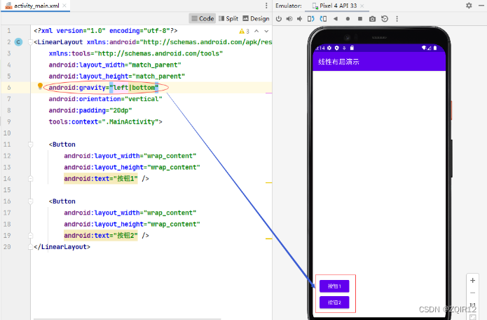Collapse the LinearLayout fold at line 2
Viewport: 487px width, 320px height.
click(x=30, y=42)
